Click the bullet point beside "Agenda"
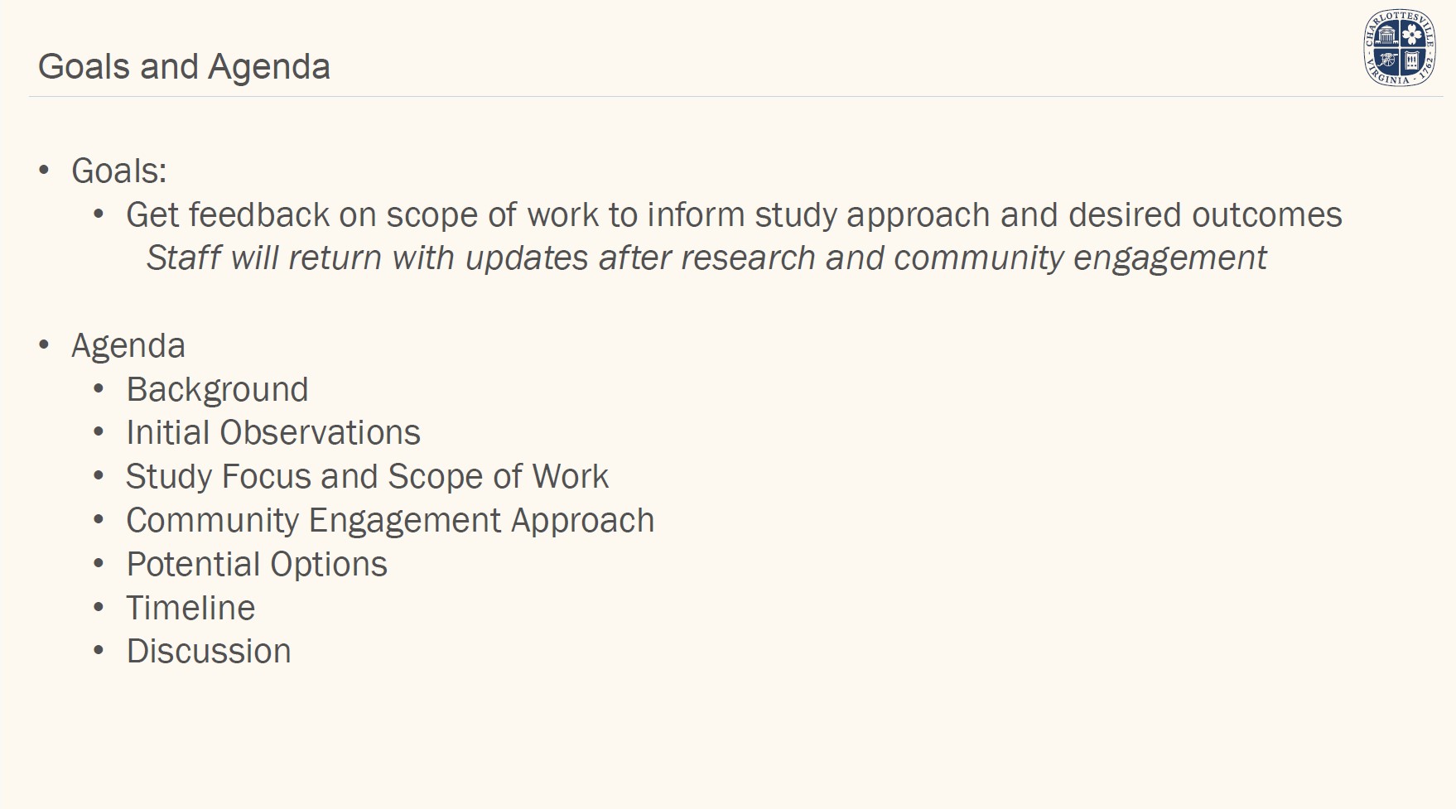This screenshot has height=809, width=1456. [45, 345]
